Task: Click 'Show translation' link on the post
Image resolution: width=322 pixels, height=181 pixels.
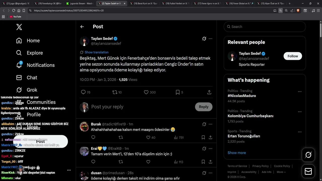Action: click(x=97, y=52)
